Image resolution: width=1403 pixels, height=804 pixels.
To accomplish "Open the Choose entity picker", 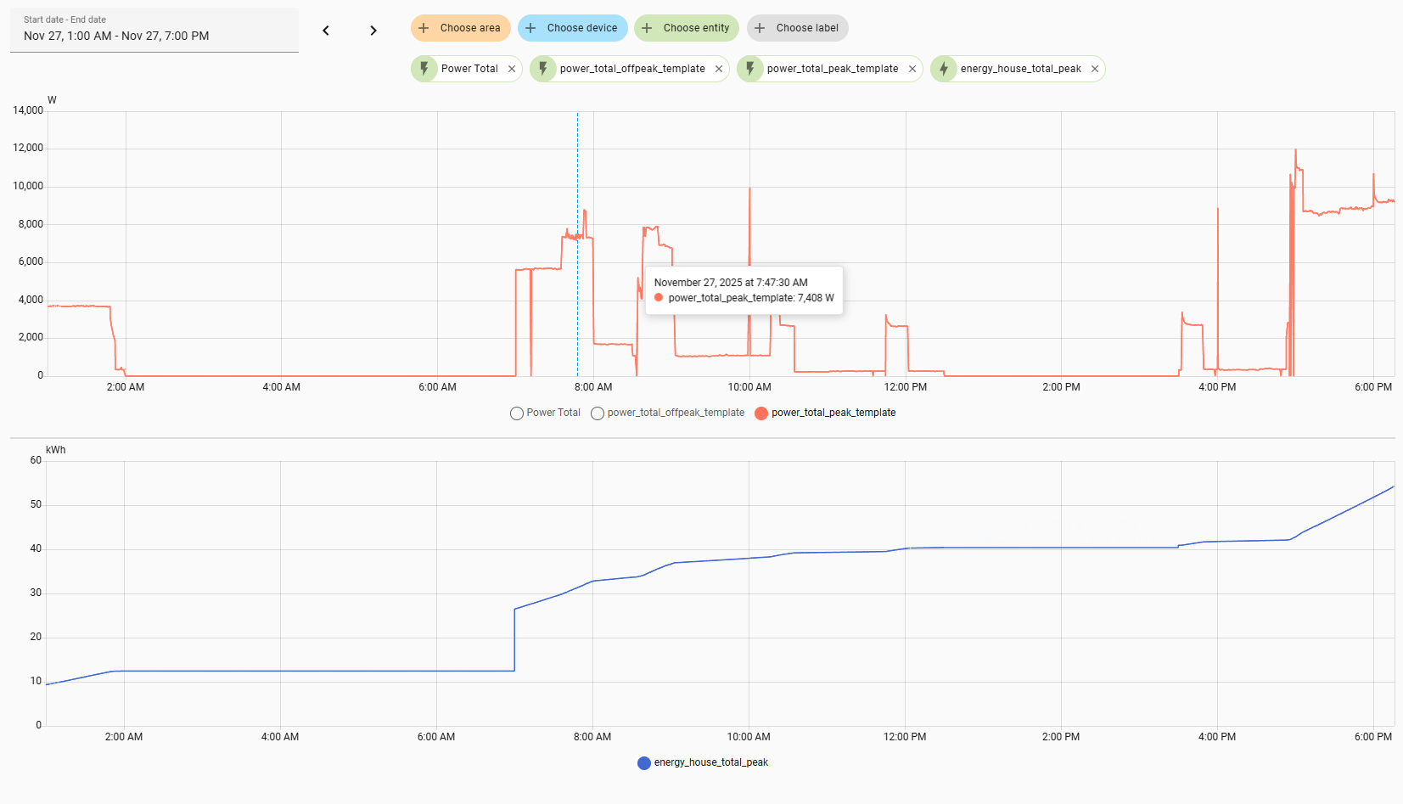I will click(x=687, y=28).
